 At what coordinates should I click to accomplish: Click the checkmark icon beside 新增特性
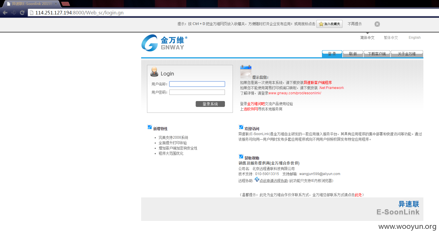[150, 127]
